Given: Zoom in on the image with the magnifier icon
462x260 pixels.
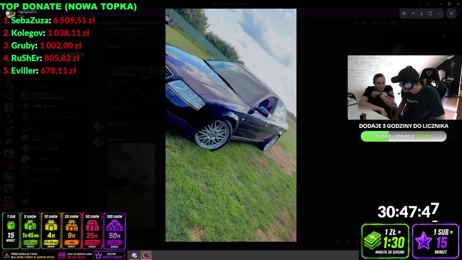Looking at the screenshot, I should coord(404,14).
